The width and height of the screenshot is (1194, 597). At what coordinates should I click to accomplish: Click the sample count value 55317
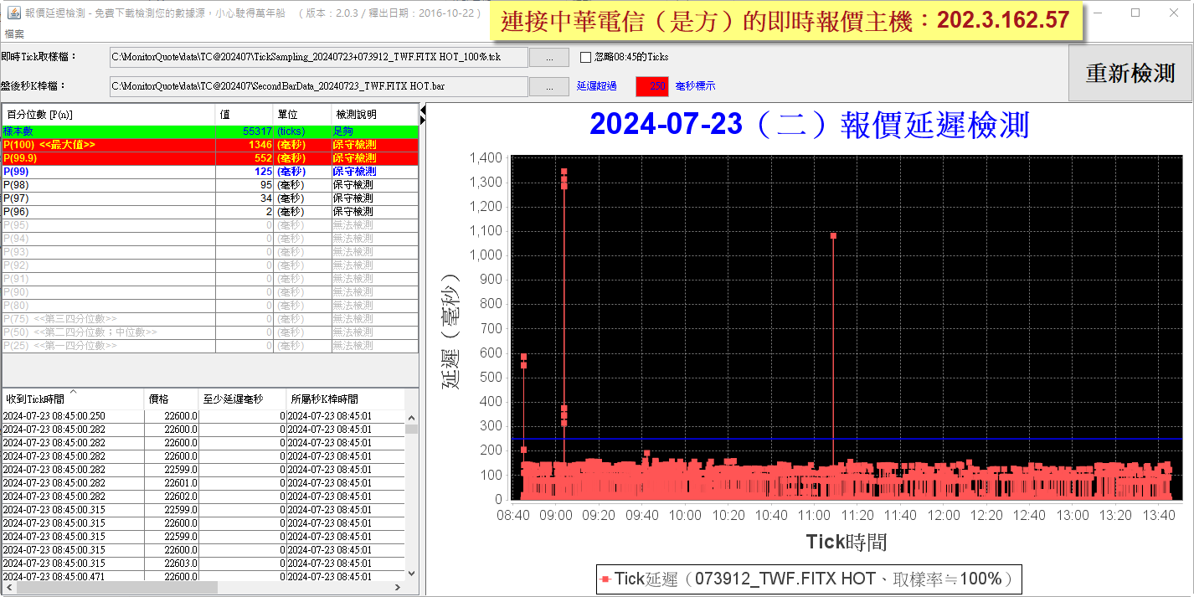click(x=257, y=131)
